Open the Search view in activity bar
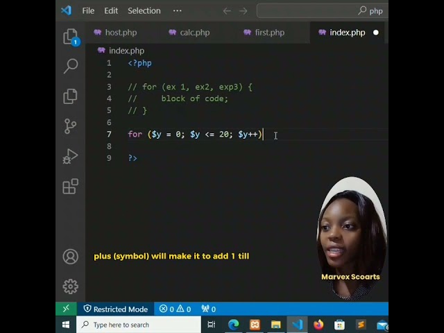The height and width of the screenshot is (333, 444). pos(71,66)
